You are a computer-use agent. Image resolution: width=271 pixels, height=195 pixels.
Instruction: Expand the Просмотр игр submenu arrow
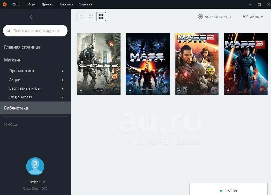pyautogui.click(x=62, y=71)
